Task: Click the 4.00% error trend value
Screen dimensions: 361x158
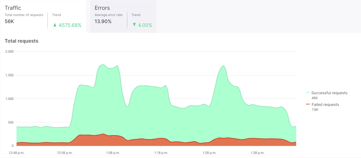Action: click(145, 25)
